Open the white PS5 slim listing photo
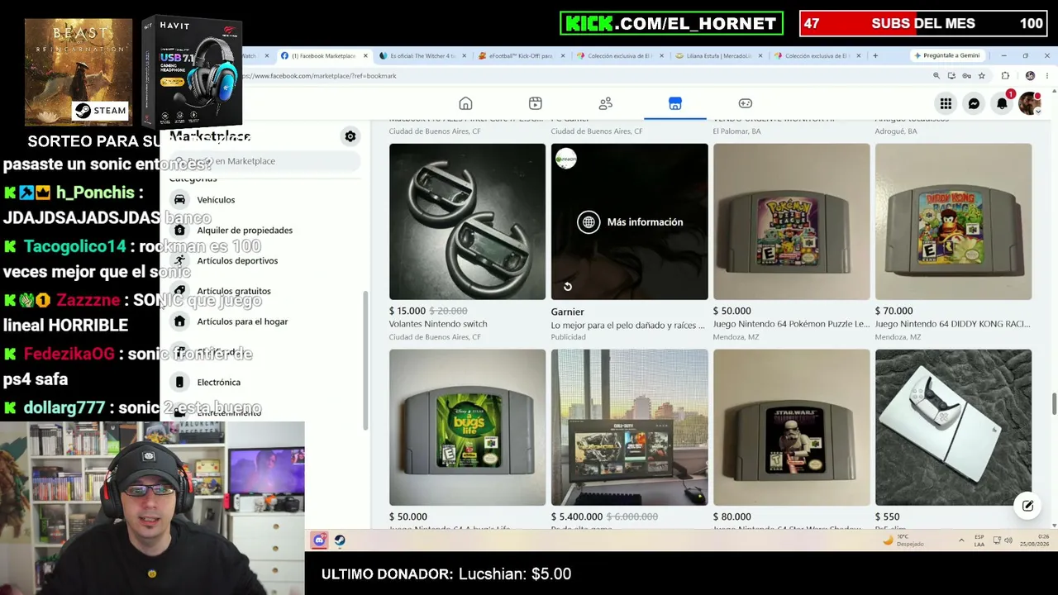1058x595 pixels. point(954,427)
